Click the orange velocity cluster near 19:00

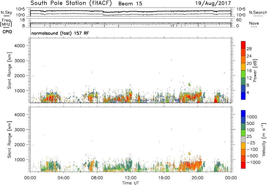191,165
